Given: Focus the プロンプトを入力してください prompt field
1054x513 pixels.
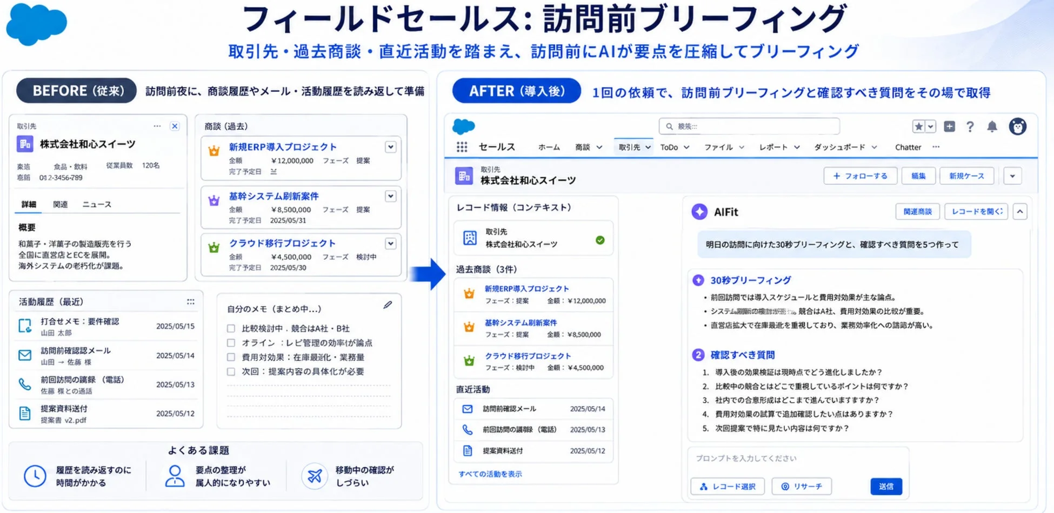Looking at the screenshot, I should pos(798,458).
